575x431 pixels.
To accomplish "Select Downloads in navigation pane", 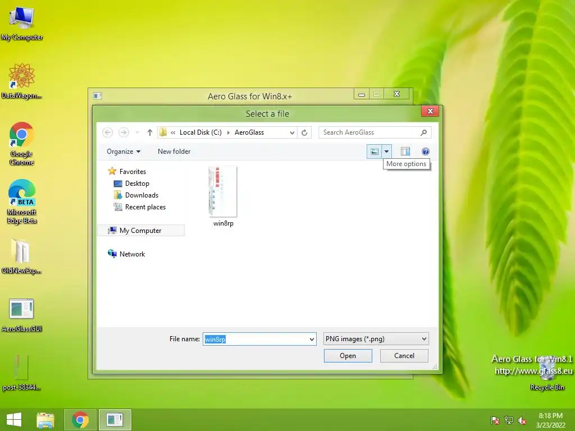I will click(x=136, y=195).
